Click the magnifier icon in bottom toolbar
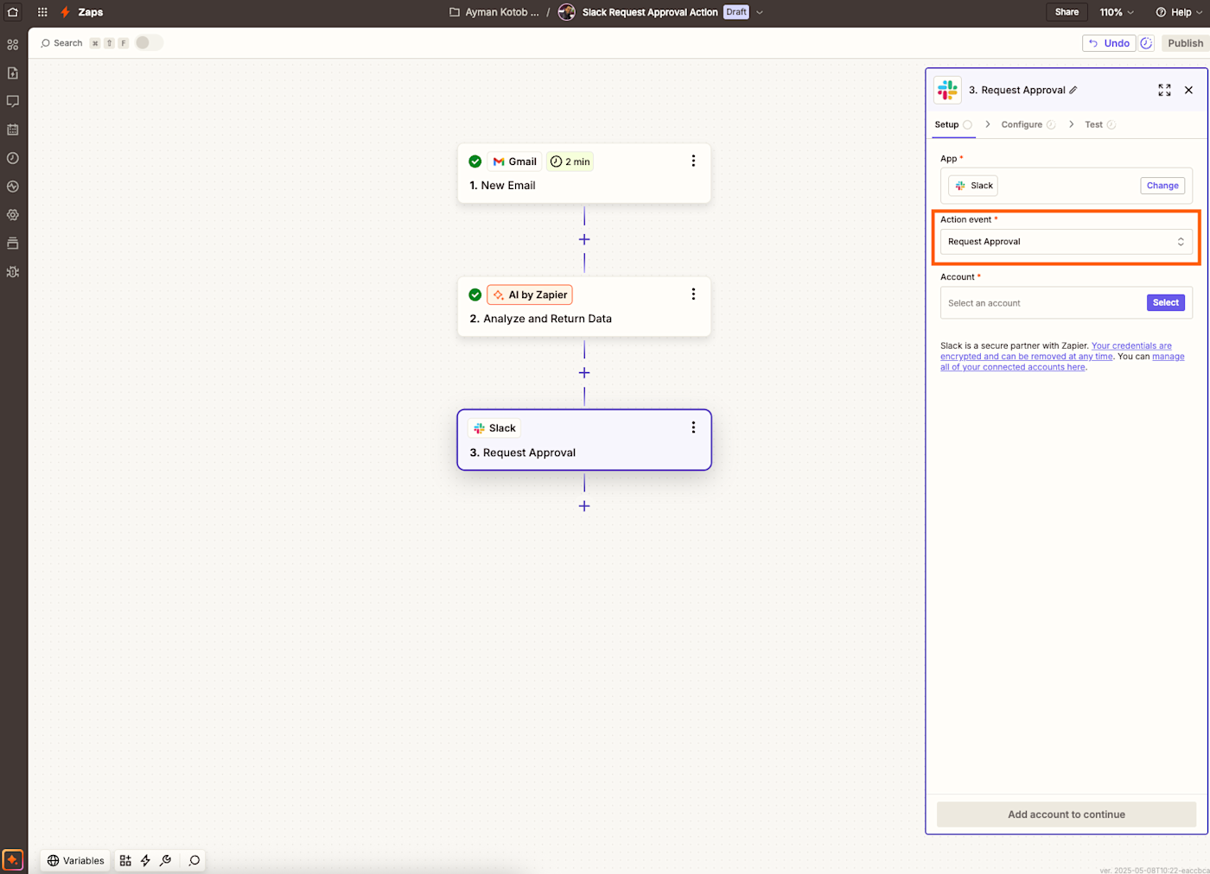This screenshot has width=1210, height=874. click(194, 860)
